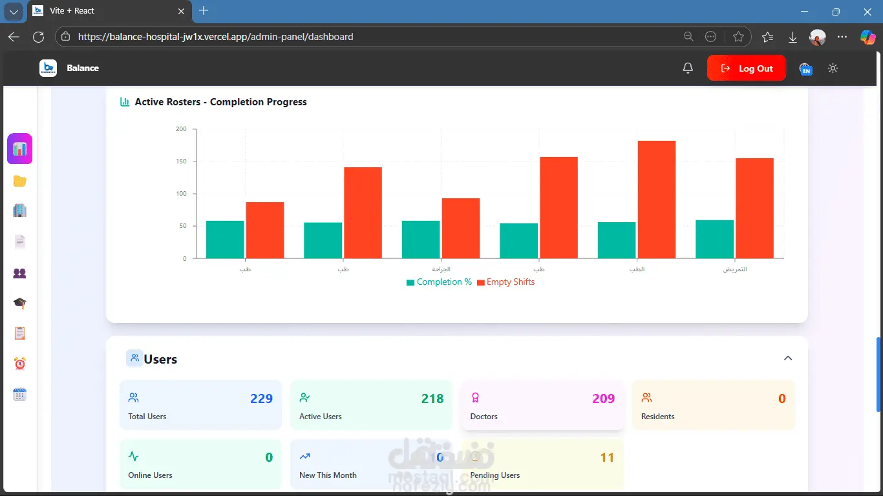Select the alarm clock sidebar icon
Viewport: 883px width, 496px height.
(x=20, y=364)
